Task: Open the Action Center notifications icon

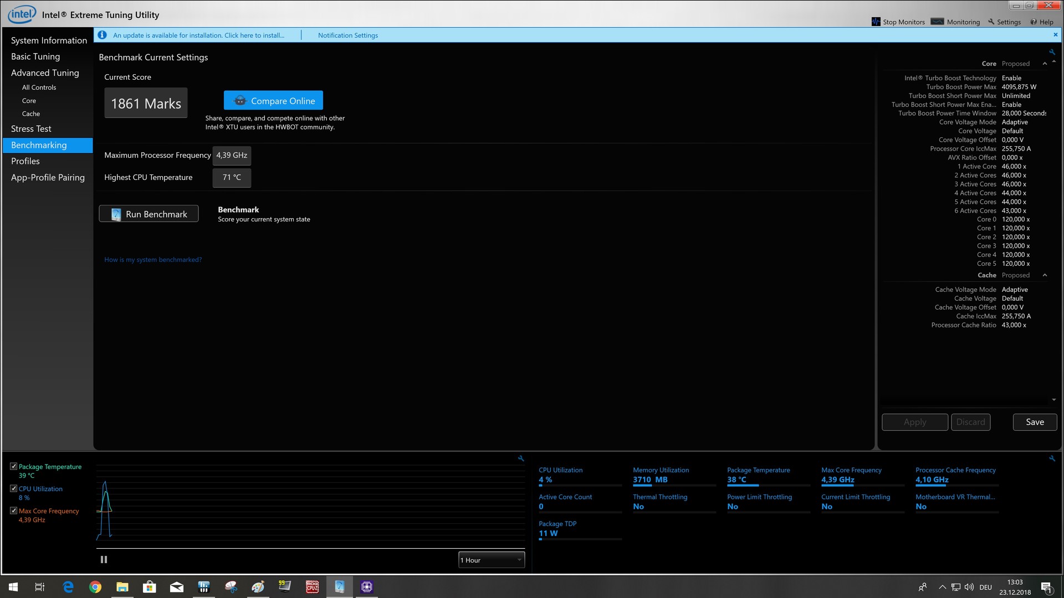Action: point(1046,587)
